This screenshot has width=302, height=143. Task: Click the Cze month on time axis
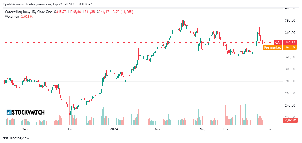(x=226, y=129)
